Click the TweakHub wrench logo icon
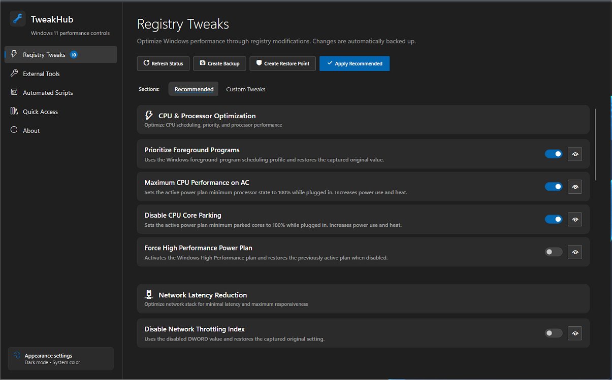Image resolution: width=612 pixels, height=380 pixels. tap(18, 19)
